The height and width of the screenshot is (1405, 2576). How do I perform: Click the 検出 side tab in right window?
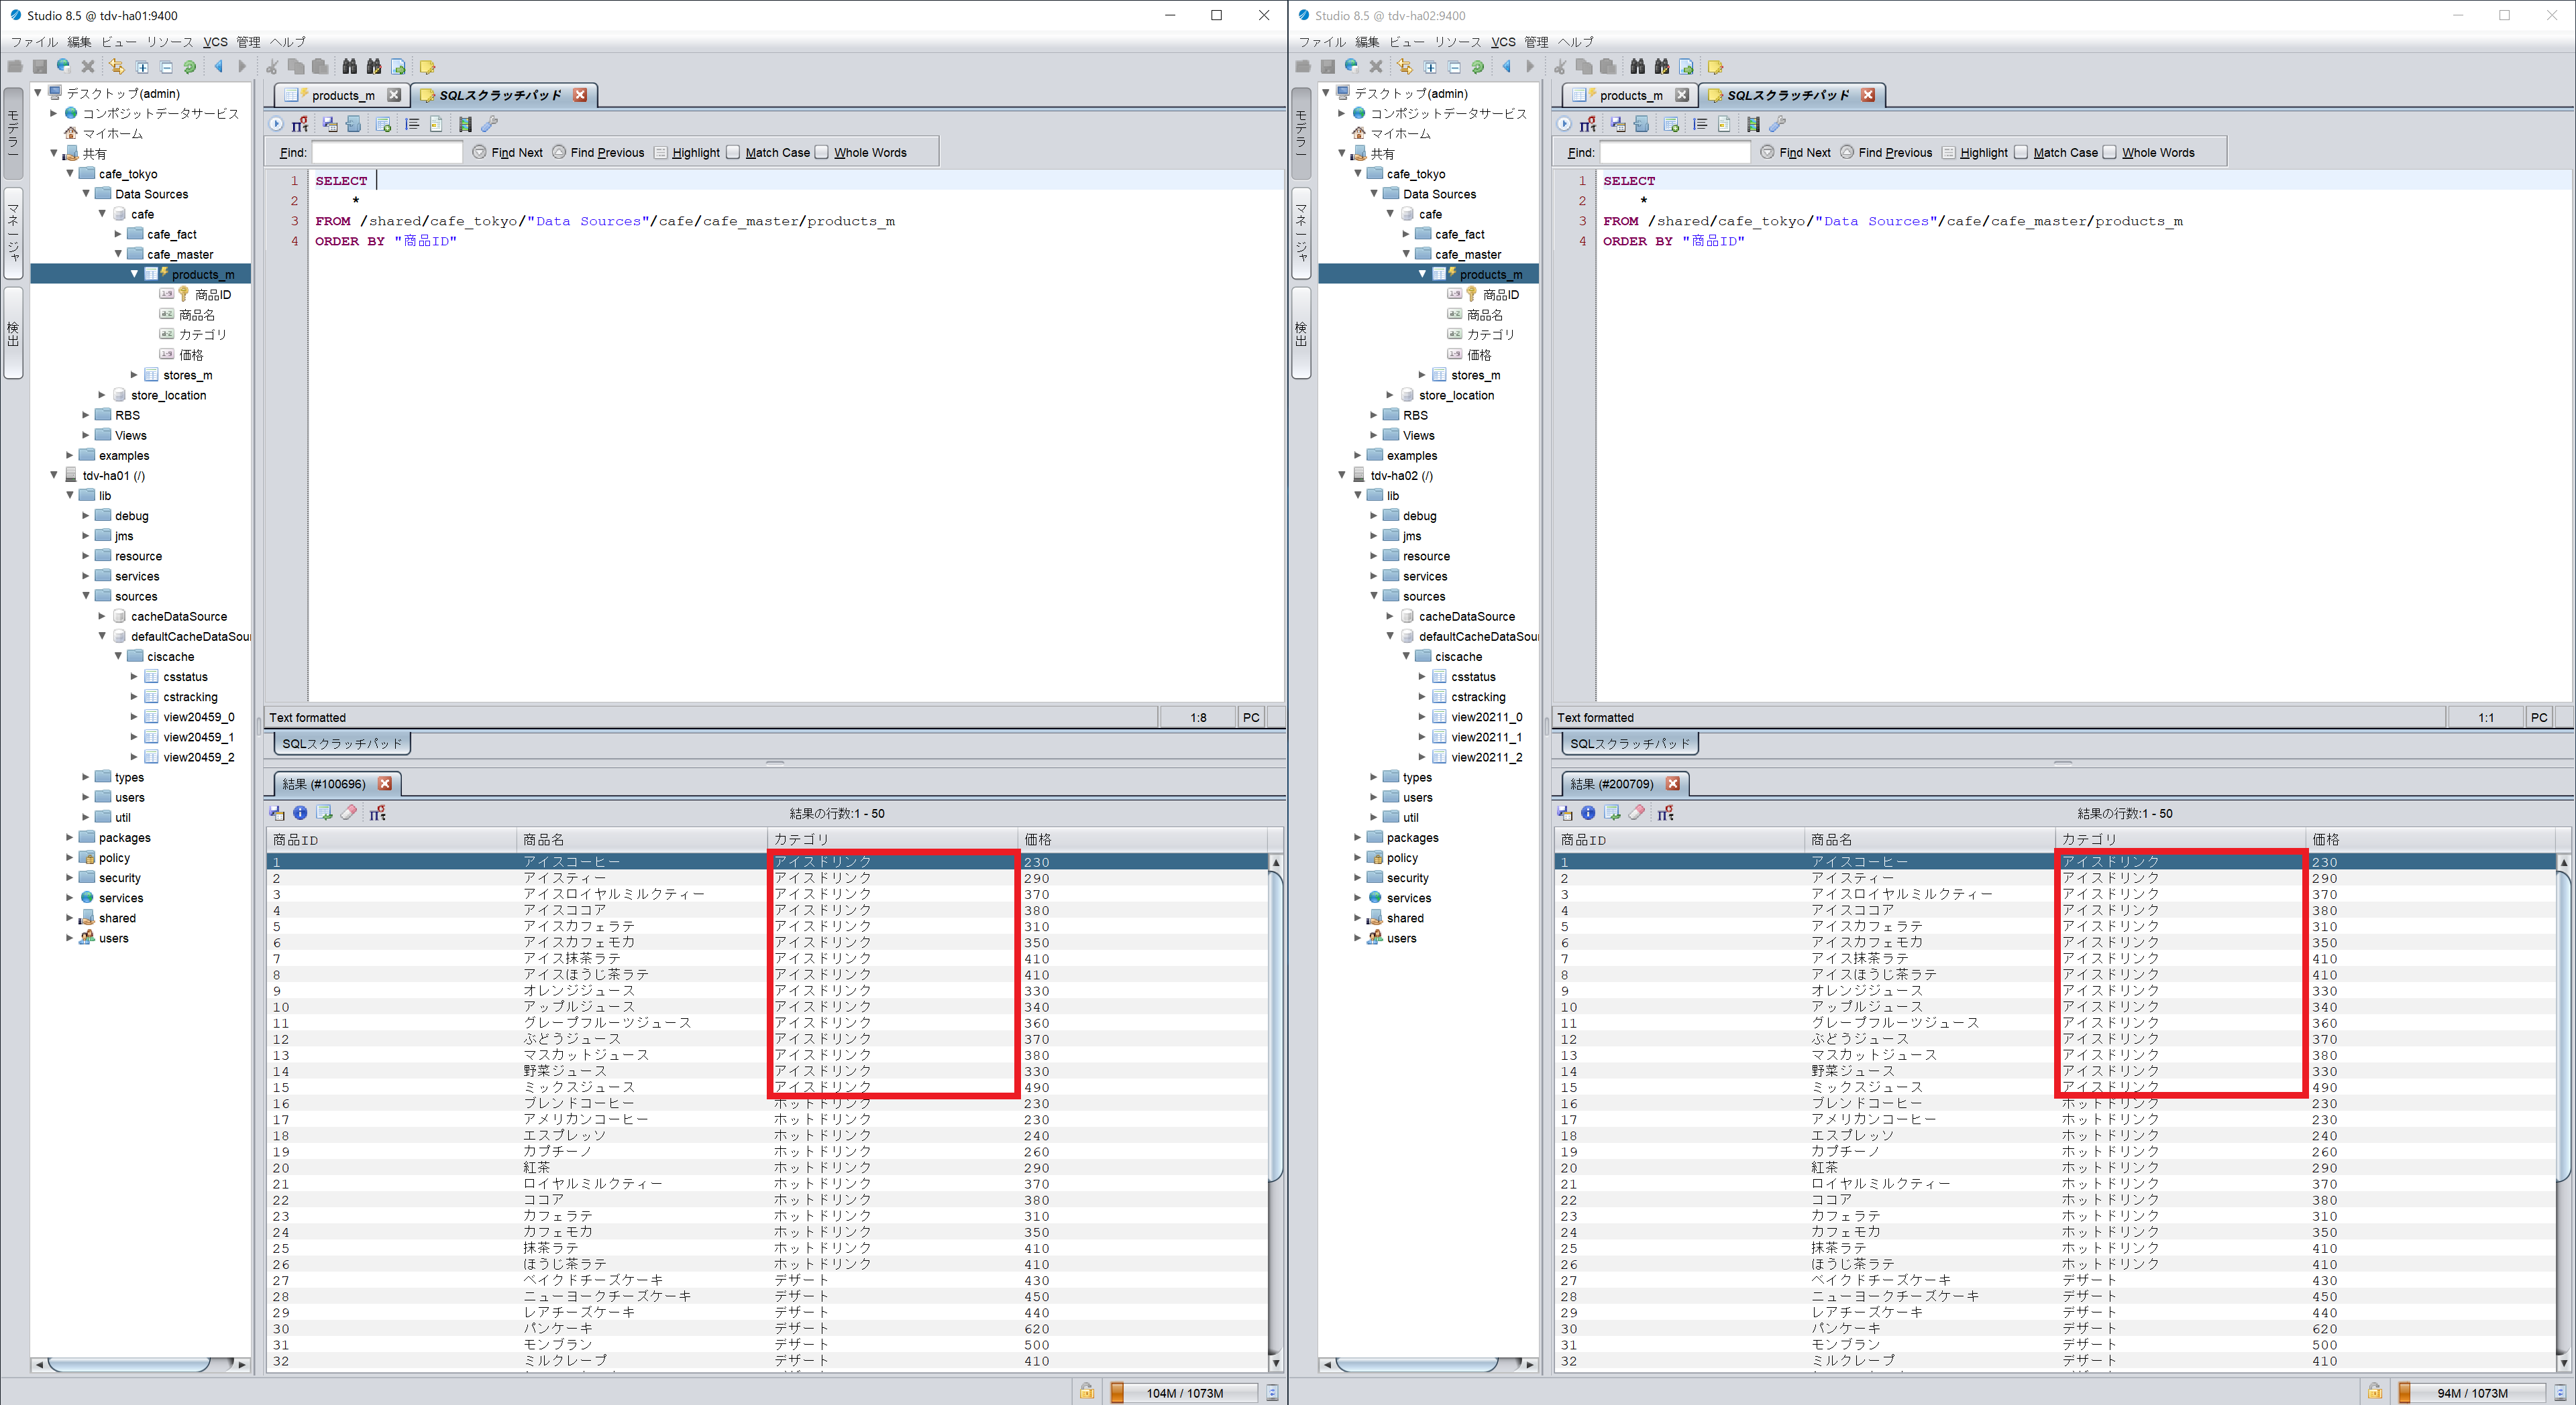pos(1301,332)
